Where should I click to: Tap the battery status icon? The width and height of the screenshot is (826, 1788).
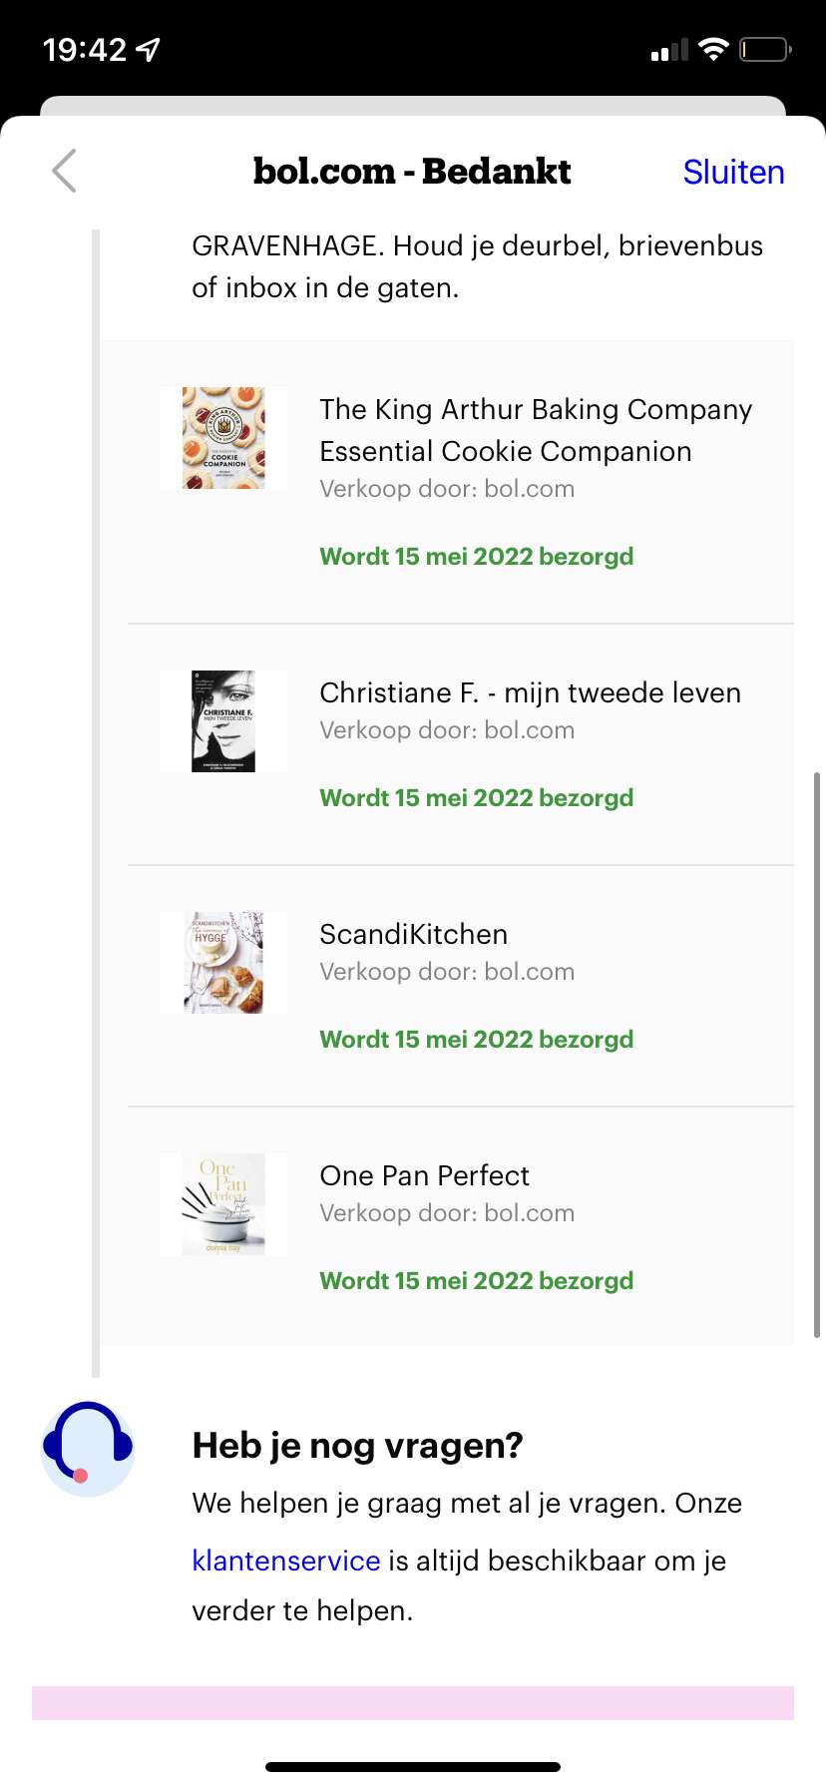[x=765, y=49]
